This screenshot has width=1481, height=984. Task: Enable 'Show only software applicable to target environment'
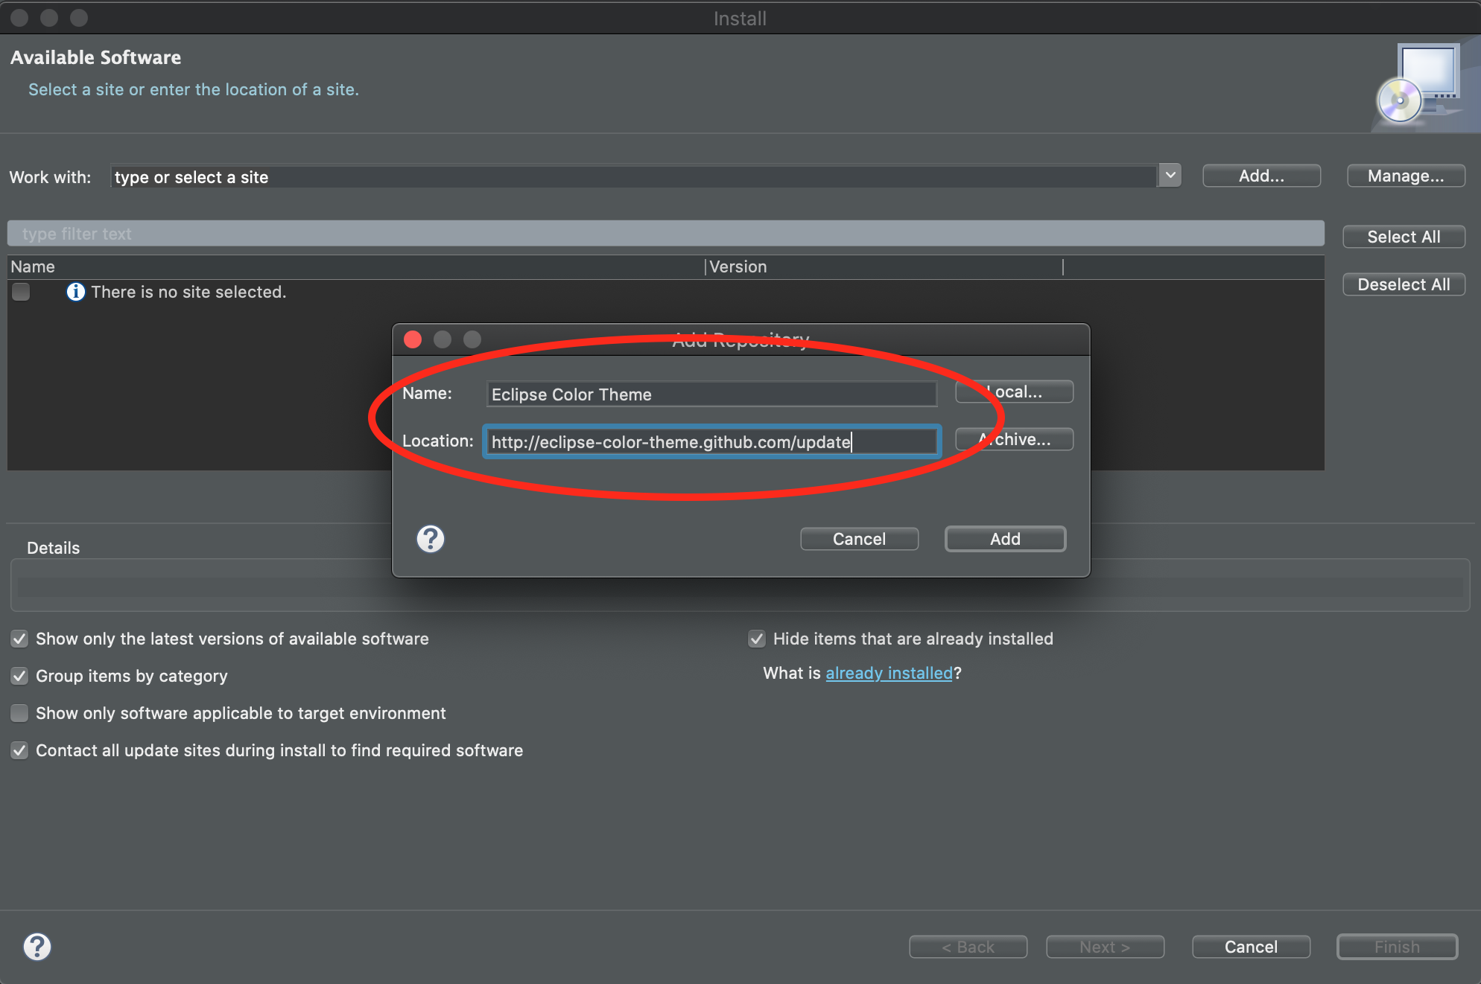point(19,713)
